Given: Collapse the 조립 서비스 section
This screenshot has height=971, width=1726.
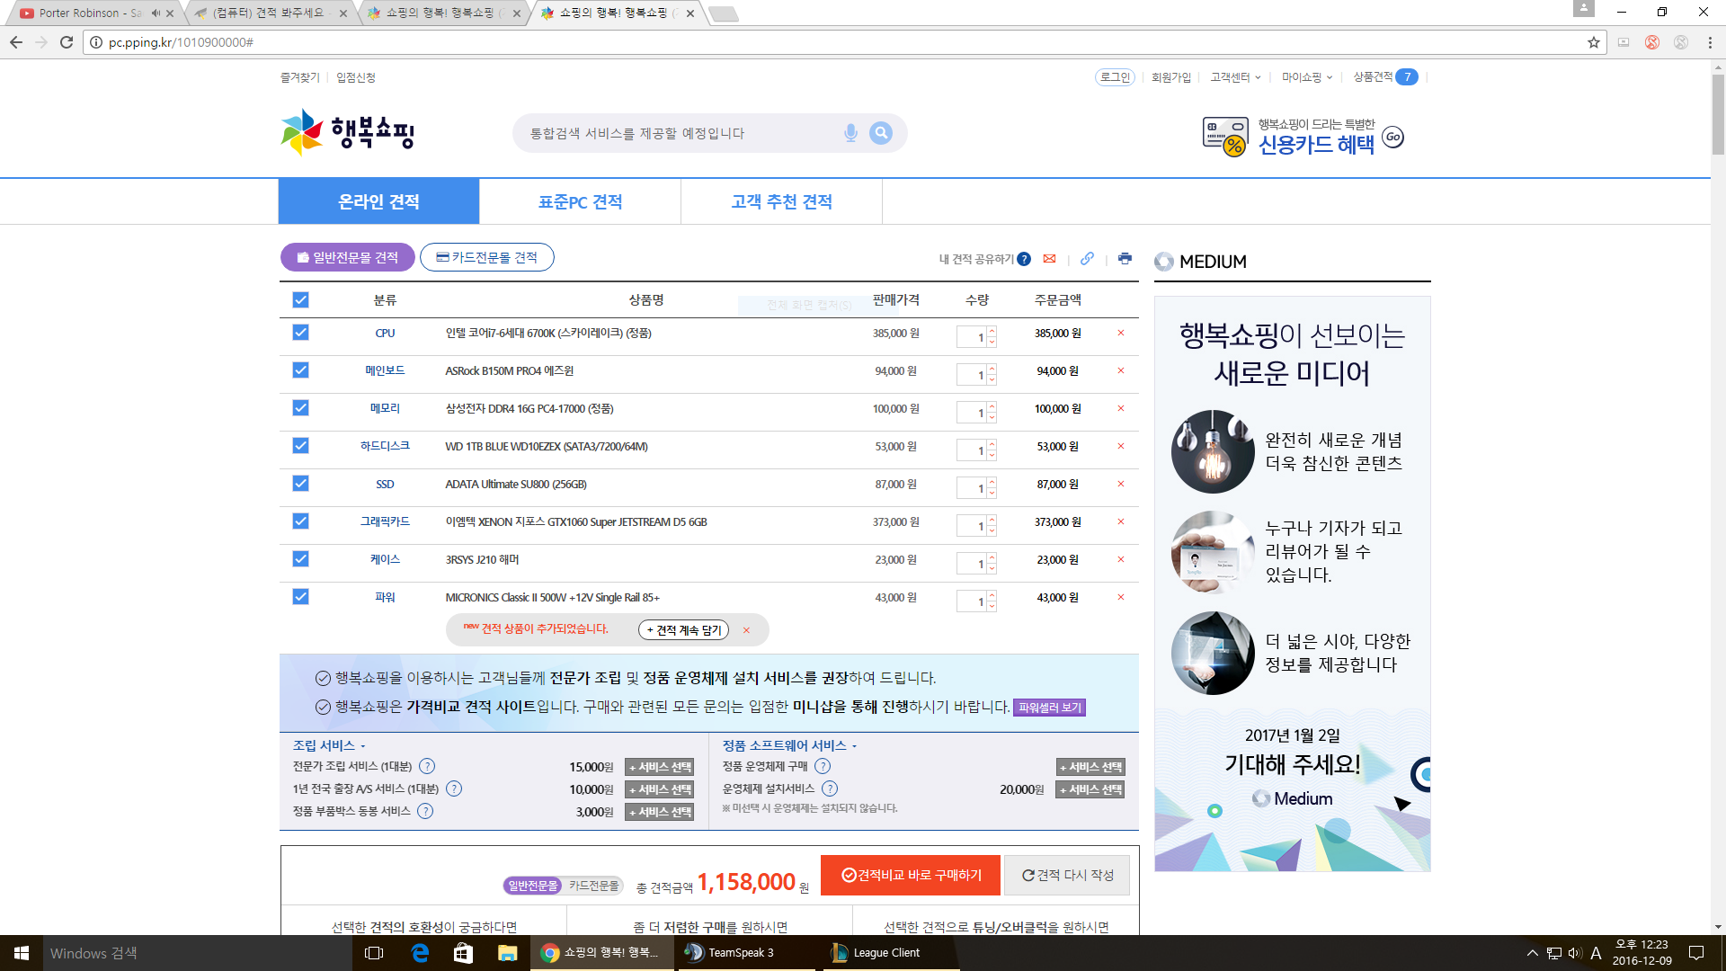Looking at the screenshot, I should point(329,746).
